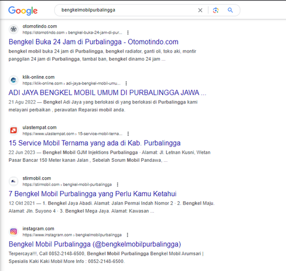Open ADI JAYA BENGKEL MOBIL UMUM result
Viewport: 286px width, 271px height.
point(108,93)
